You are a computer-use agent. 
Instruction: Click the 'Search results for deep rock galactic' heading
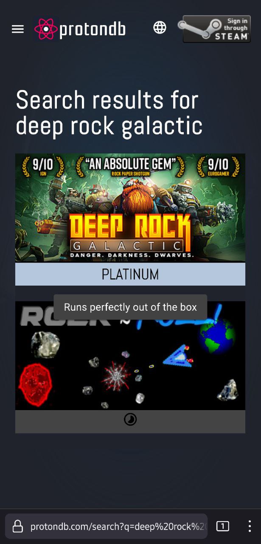pyautogui.click(x=109, y=113)
